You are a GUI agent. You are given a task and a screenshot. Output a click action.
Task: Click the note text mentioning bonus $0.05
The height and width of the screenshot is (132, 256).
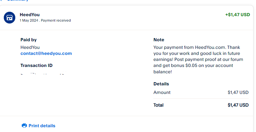coord(198,59)
